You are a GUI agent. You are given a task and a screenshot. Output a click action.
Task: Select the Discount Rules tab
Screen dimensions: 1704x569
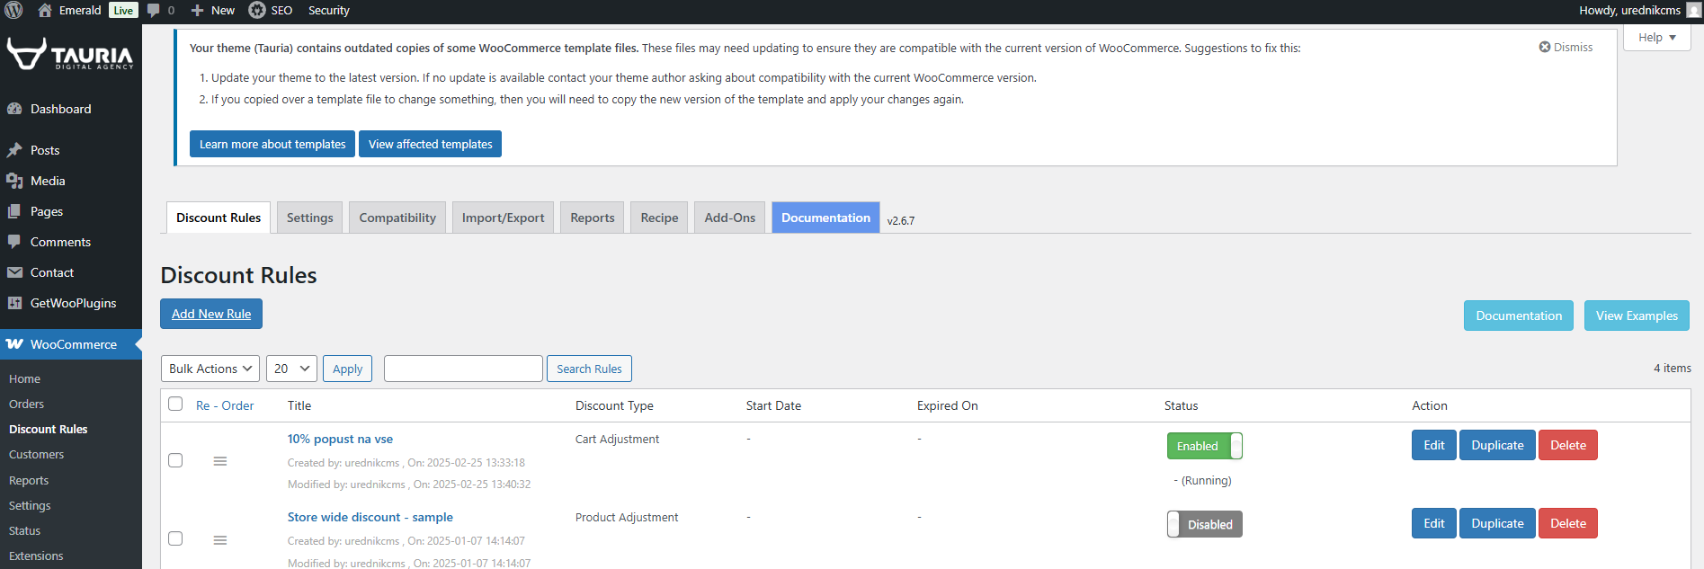pos(219,218)
